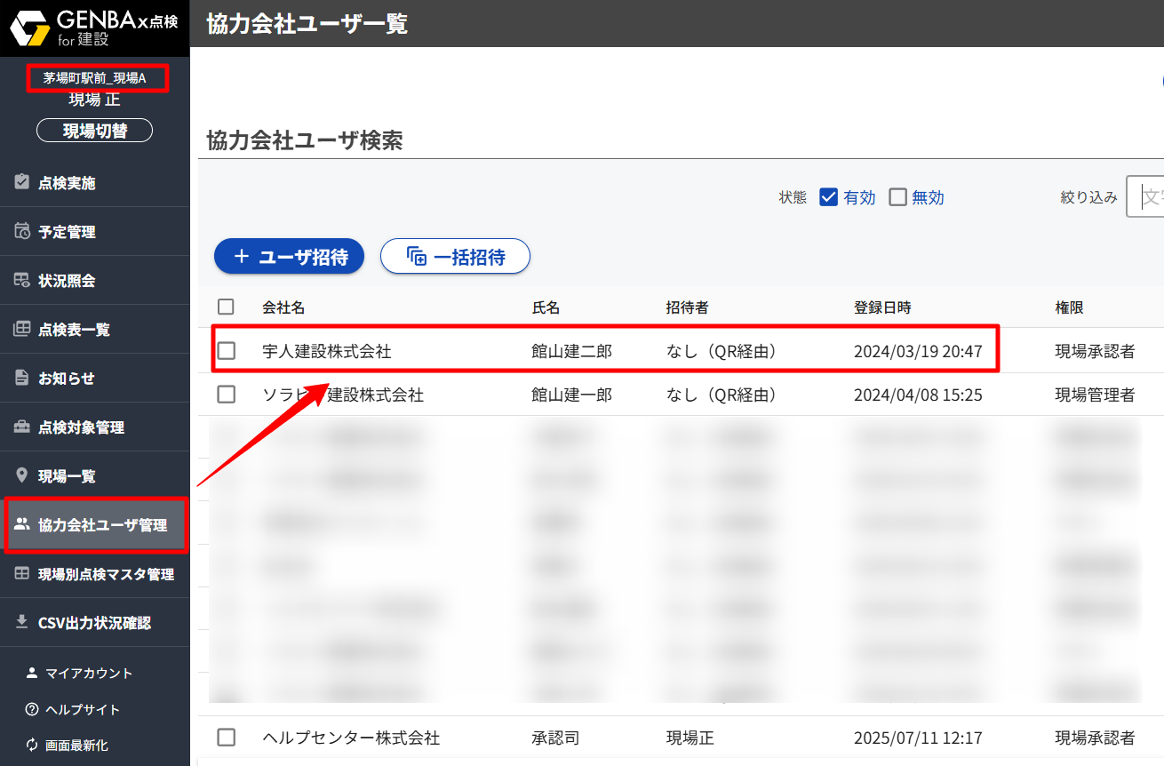Open 現場別点検マスタ管理 menu item
Screen dimensions: 1164x766
click(106, 574)
